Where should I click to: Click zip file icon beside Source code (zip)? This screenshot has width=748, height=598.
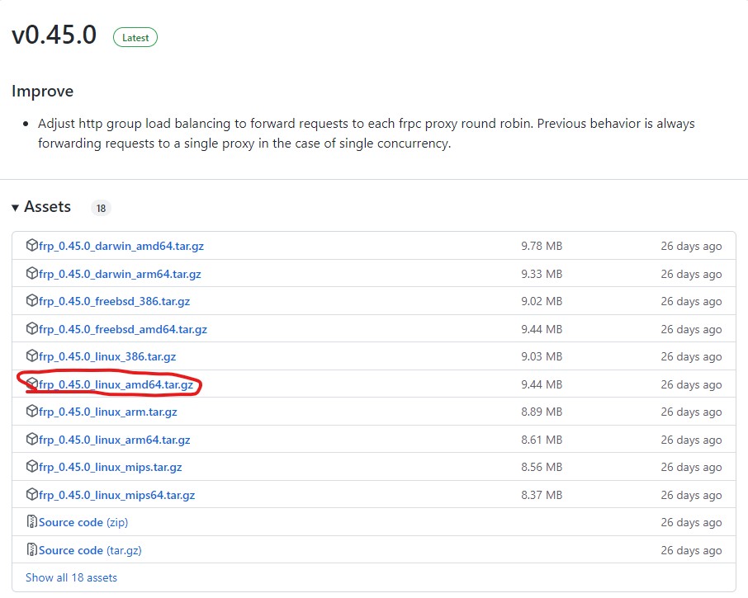coord(32,522)
